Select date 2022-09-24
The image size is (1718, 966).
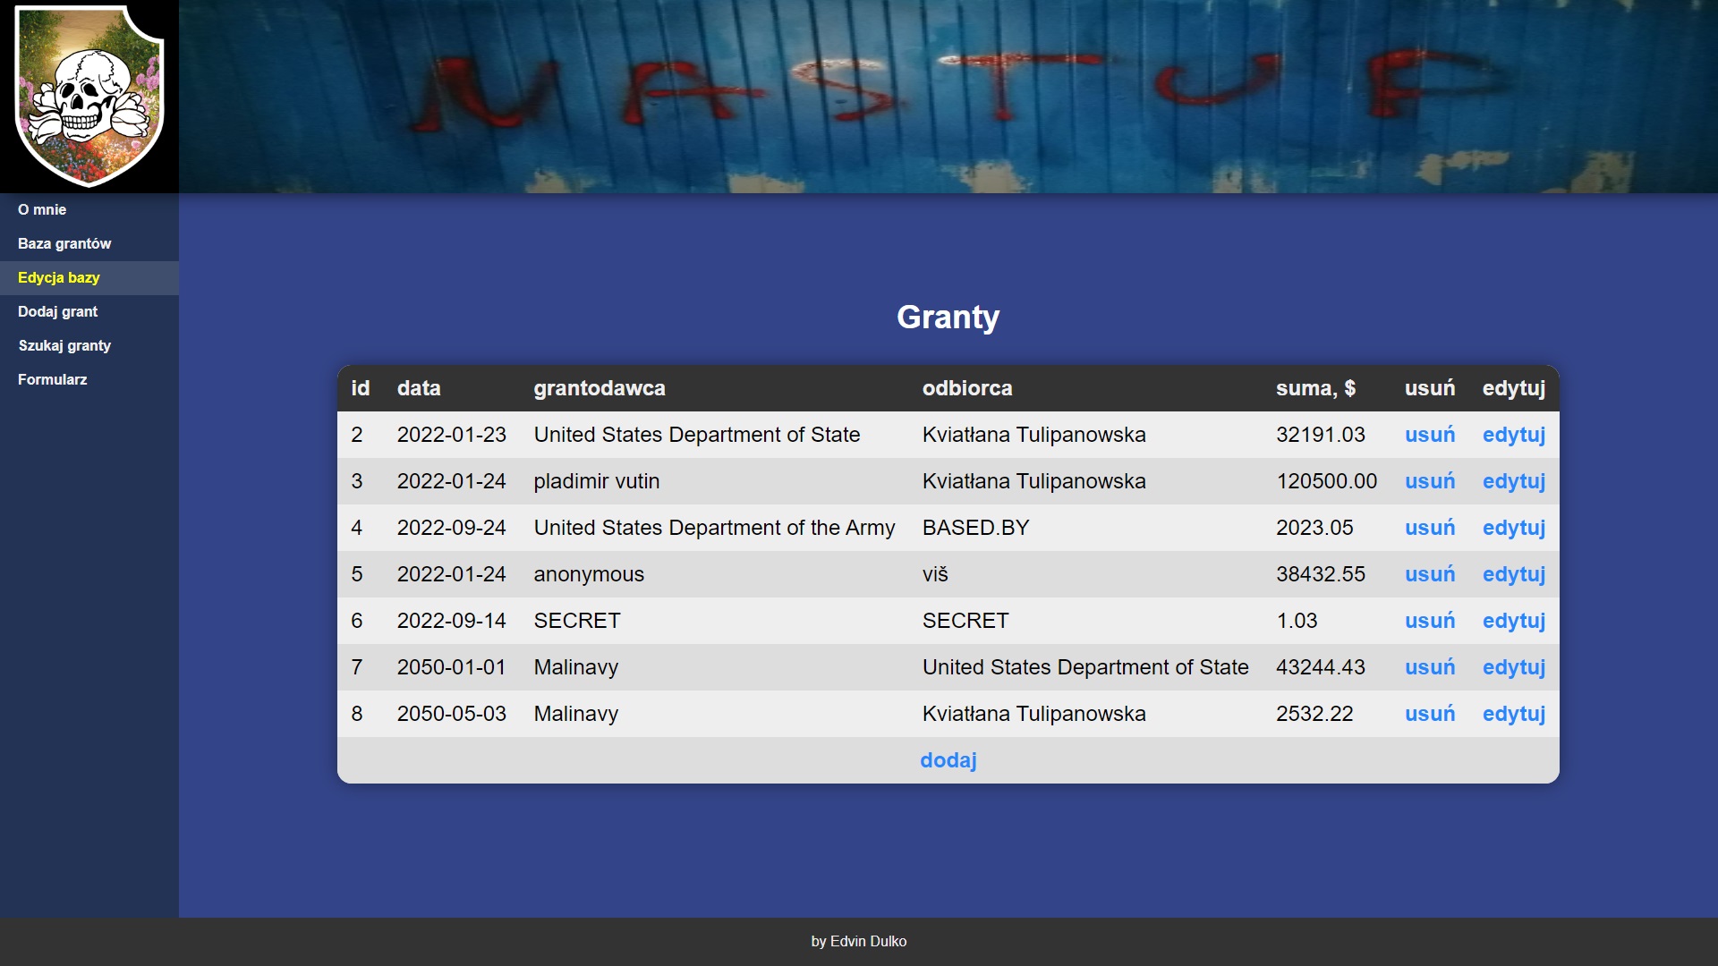point(452,528)
